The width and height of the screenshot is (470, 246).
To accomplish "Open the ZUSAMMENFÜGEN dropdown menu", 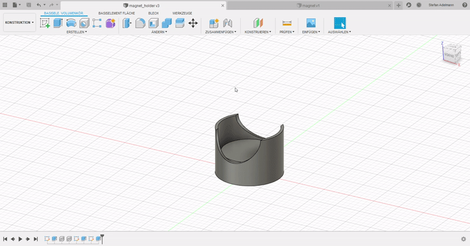I will pyautogui.click(x=221, y=32).
